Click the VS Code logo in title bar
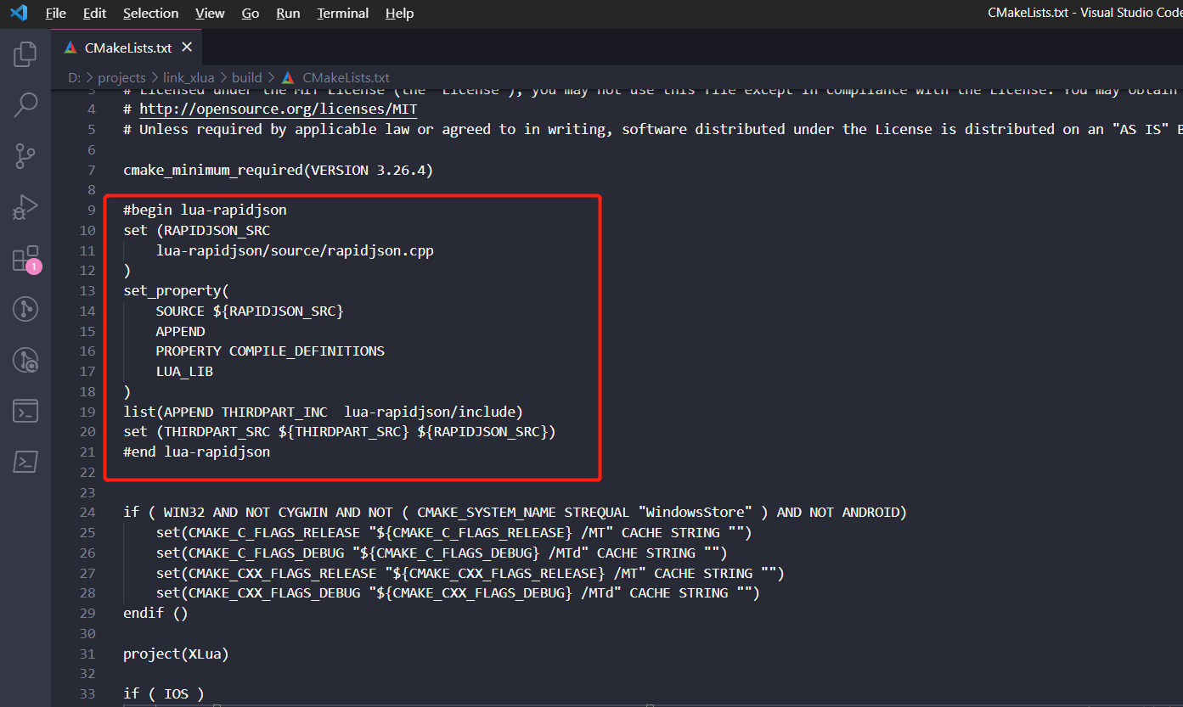This screenshot has height=707, width=1183. coord(18,13)
